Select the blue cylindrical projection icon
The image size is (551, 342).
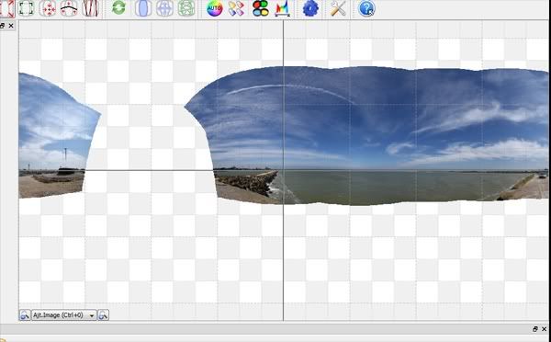point(143,8)
